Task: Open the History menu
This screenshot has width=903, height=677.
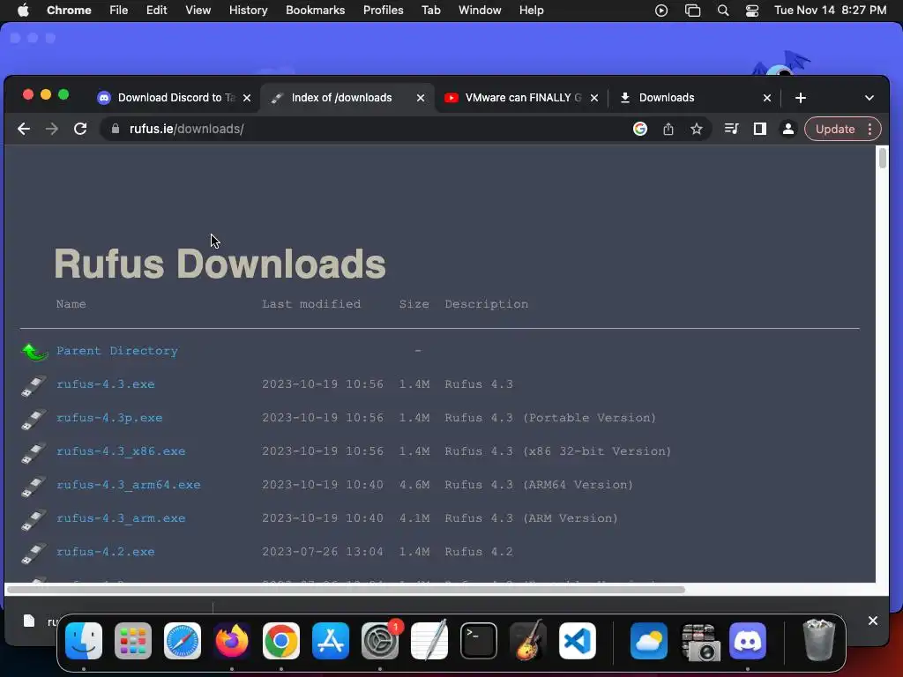Action: click(x=248, y=11)
